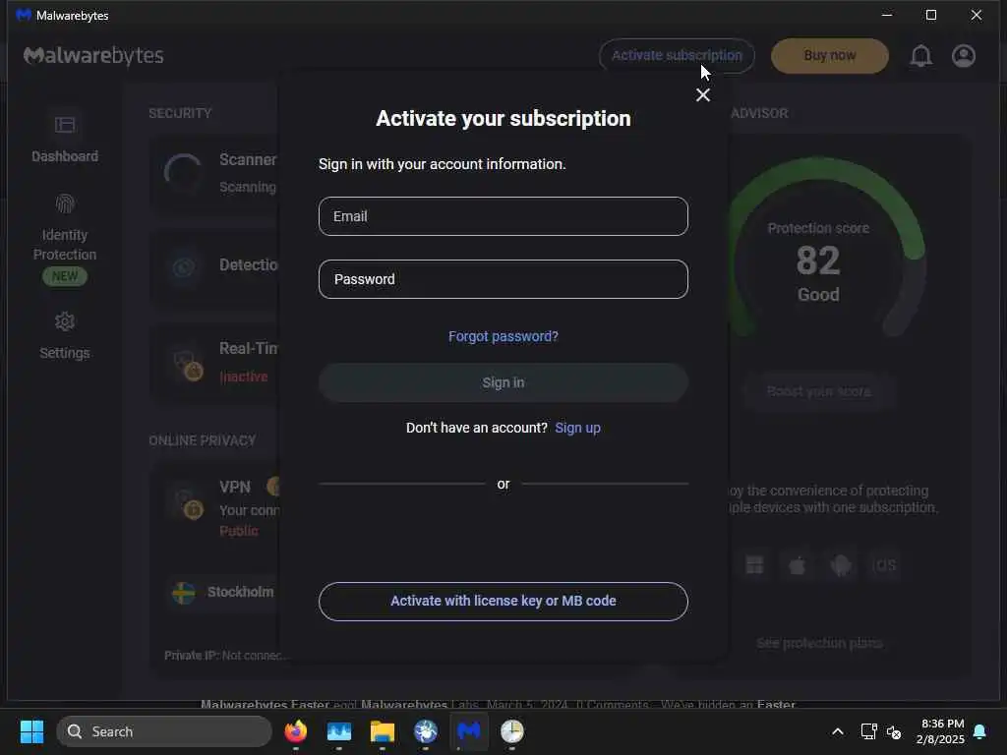Click the Activate subscription header button
The width and height of the screenshot is (1007, 755).
(677, 56)
